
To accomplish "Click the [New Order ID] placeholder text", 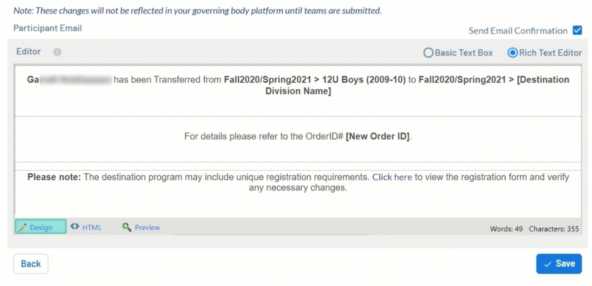I will (378, 136).
